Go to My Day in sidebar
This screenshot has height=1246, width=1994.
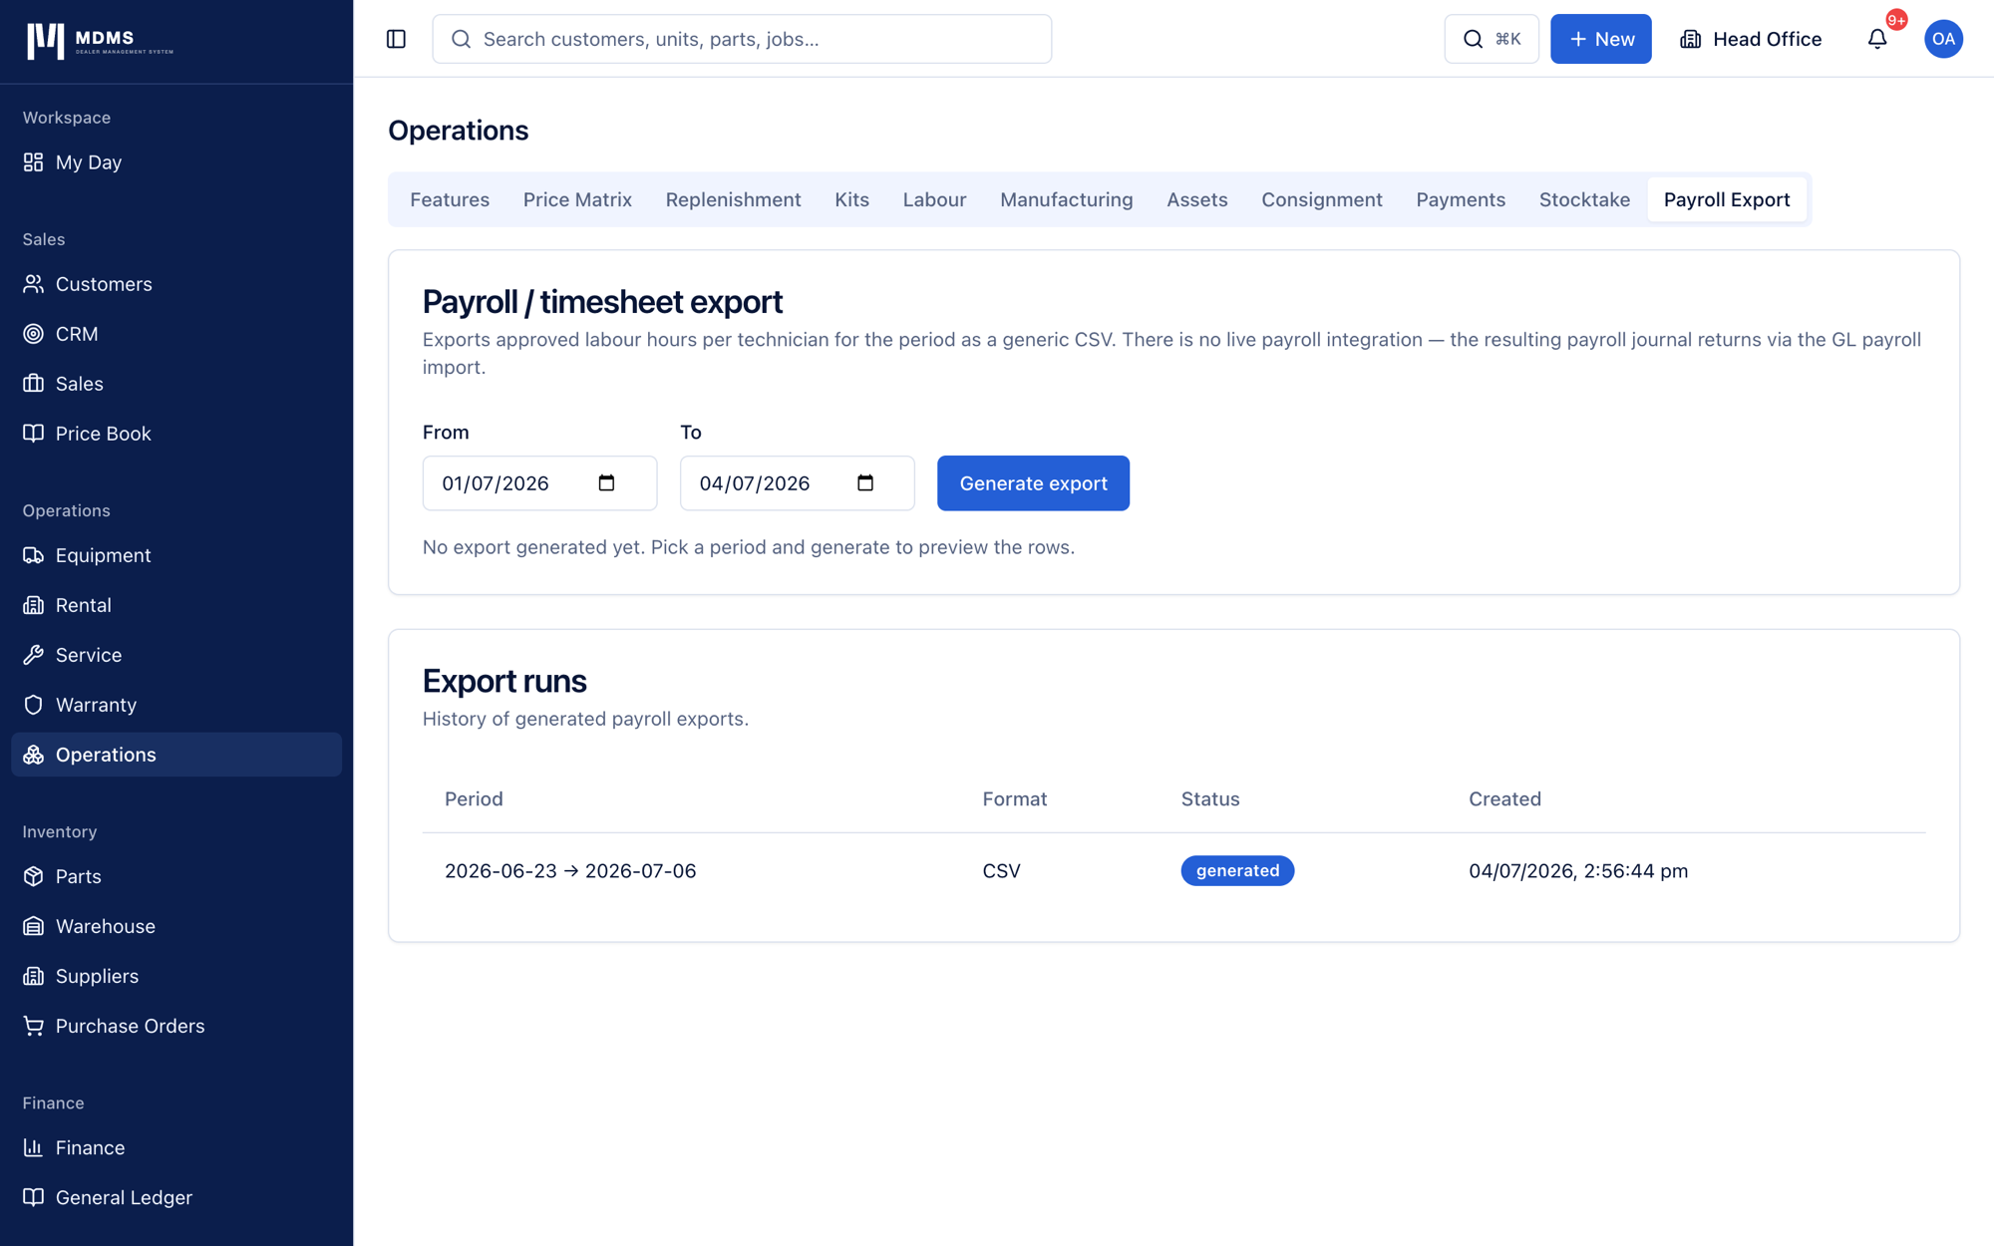[176, 162]
